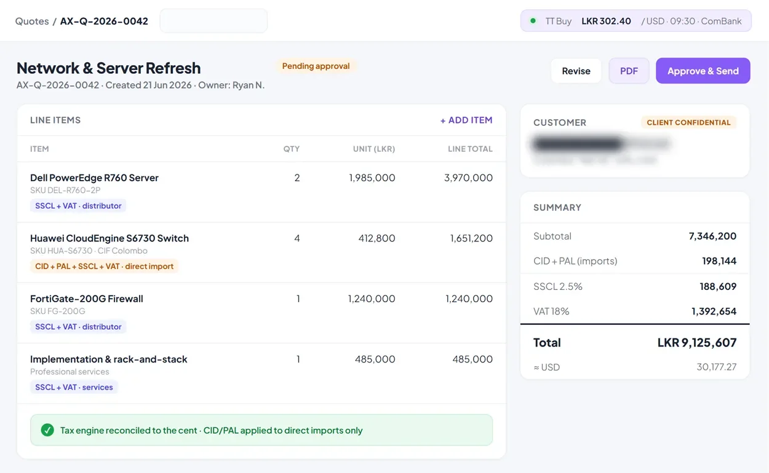Click the UNIT (LKR) column header
Screen dimensions: 769x473
pos(374,149)
